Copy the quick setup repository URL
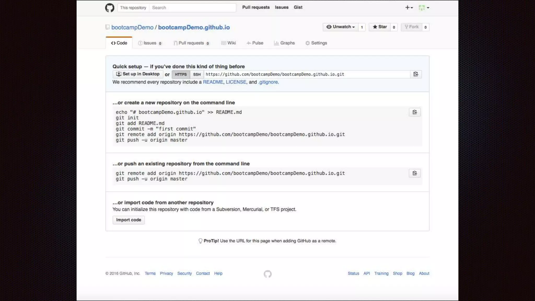 tap(416, 74)
